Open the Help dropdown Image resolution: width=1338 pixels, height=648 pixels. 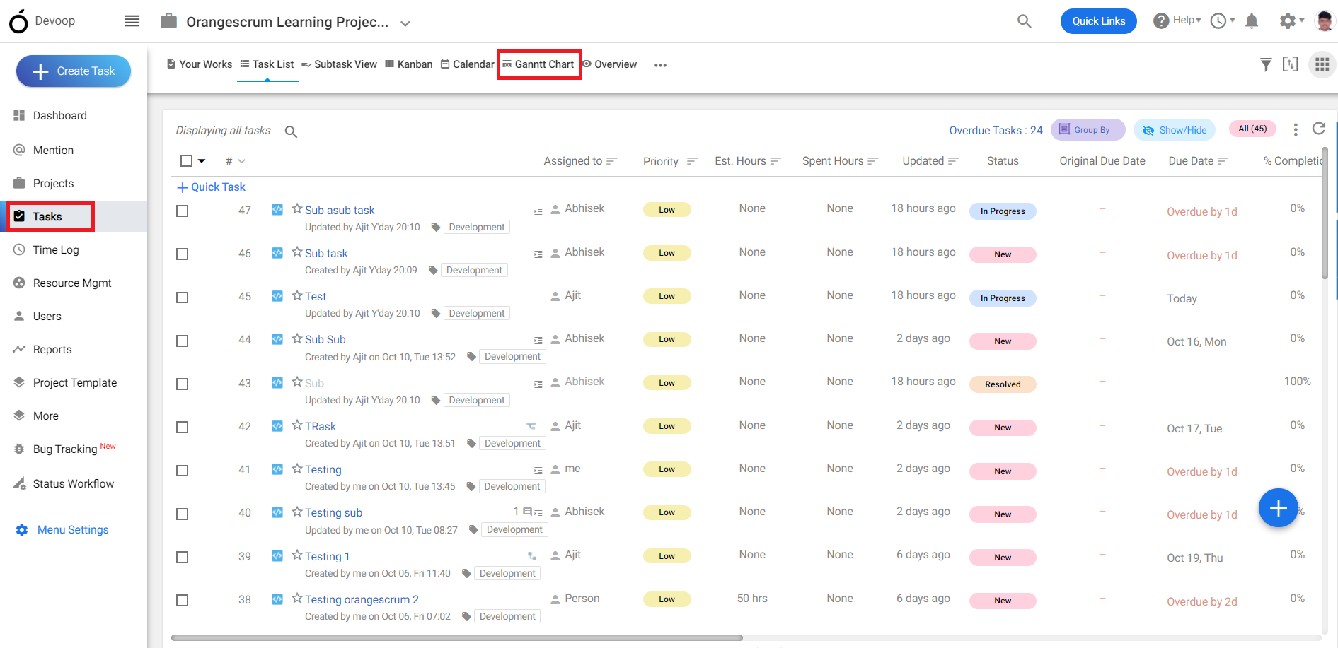coord(1177,20)
